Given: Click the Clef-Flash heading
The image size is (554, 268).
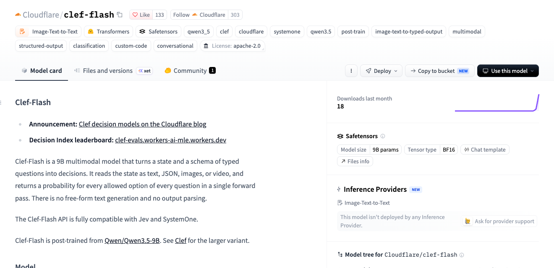Looking at the screenshot, I should pos(33,102).
